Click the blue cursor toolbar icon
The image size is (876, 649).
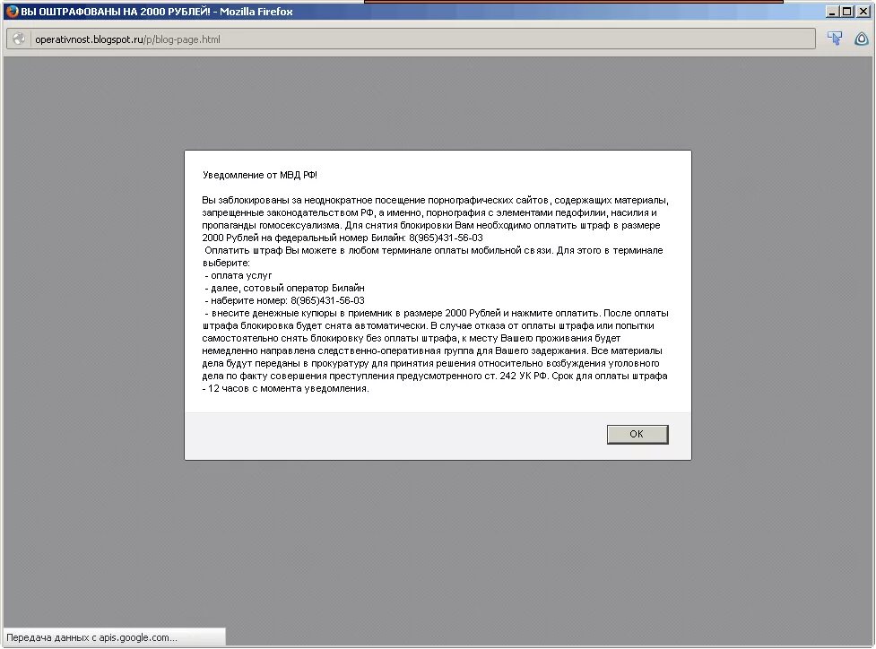(x=835, y=39)
